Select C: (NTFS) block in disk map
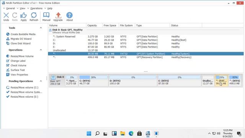 pyautogui.click(x=93, y=80)
